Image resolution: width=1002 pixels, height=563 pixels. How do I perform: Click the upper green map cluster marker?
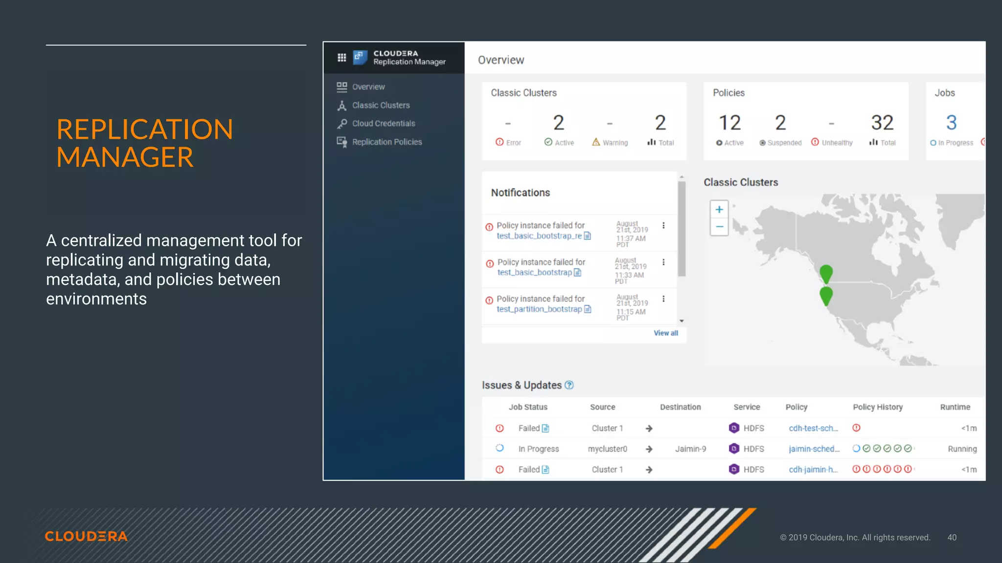coord(826,274)
